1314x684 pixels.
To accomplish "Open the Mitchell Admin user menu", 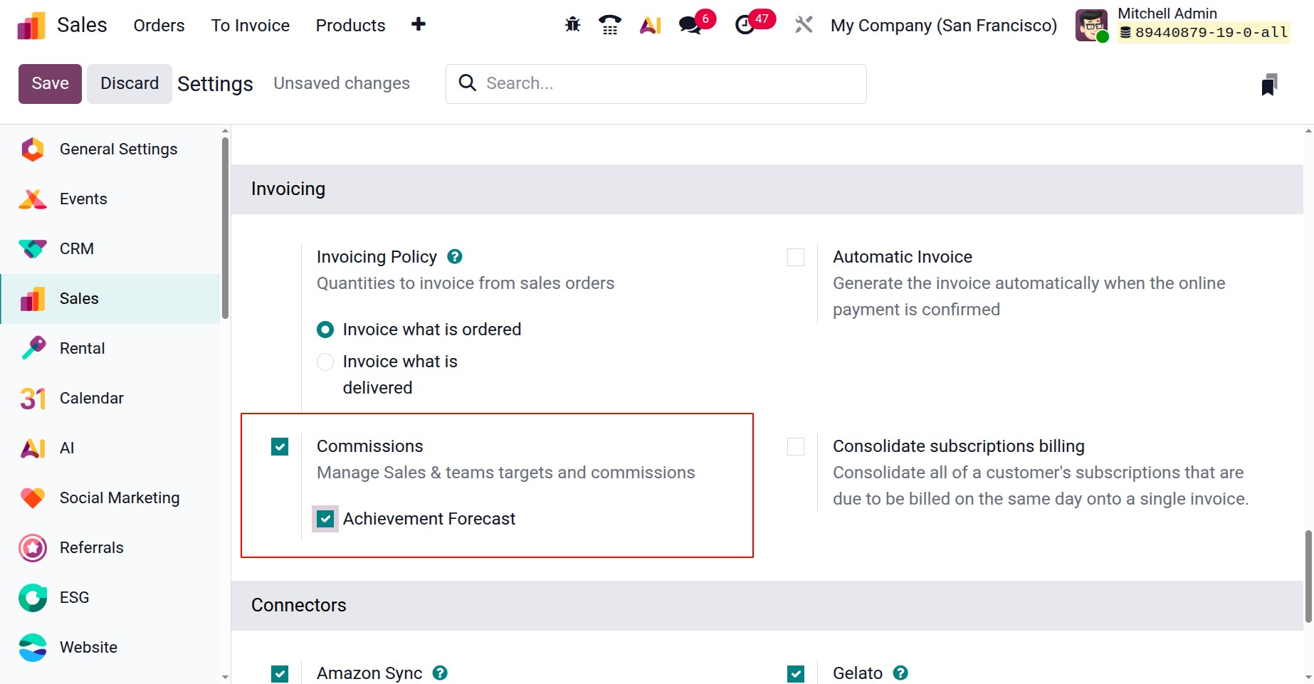I will 1167,13.
